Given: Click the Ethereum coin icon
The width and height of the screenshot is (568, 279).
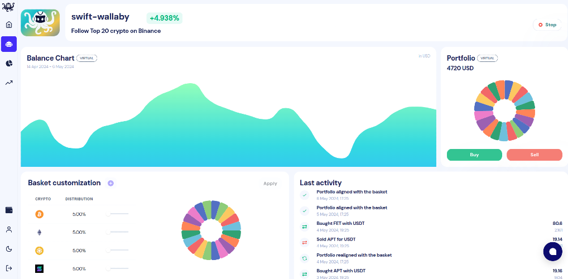Looking at the screenshot, I should pos(39,232).
